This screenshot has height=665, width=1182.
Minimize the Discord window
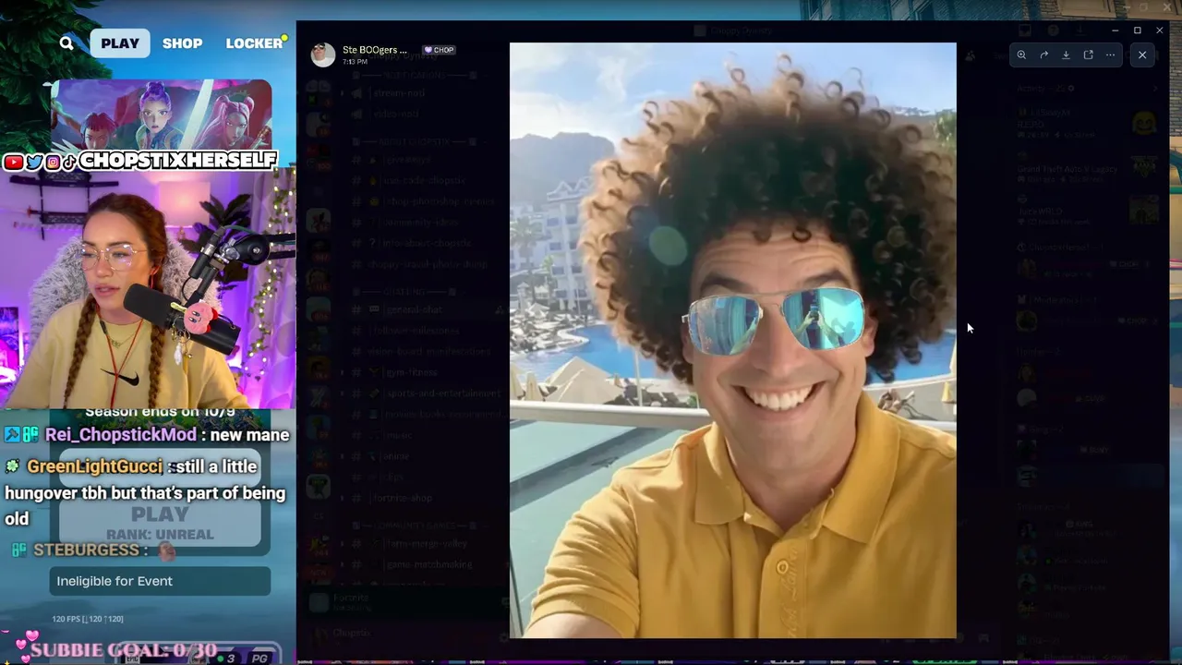(1116, 30)
